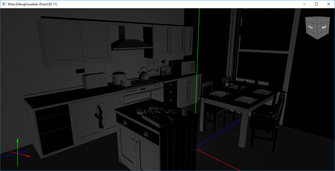This screenshot has height=171, width=335.
Task: Pick the microwave on the kitchen counter
Action: (188, 68)
